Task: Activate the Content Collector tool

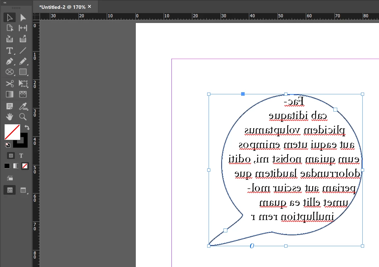Action: [10, 39]
